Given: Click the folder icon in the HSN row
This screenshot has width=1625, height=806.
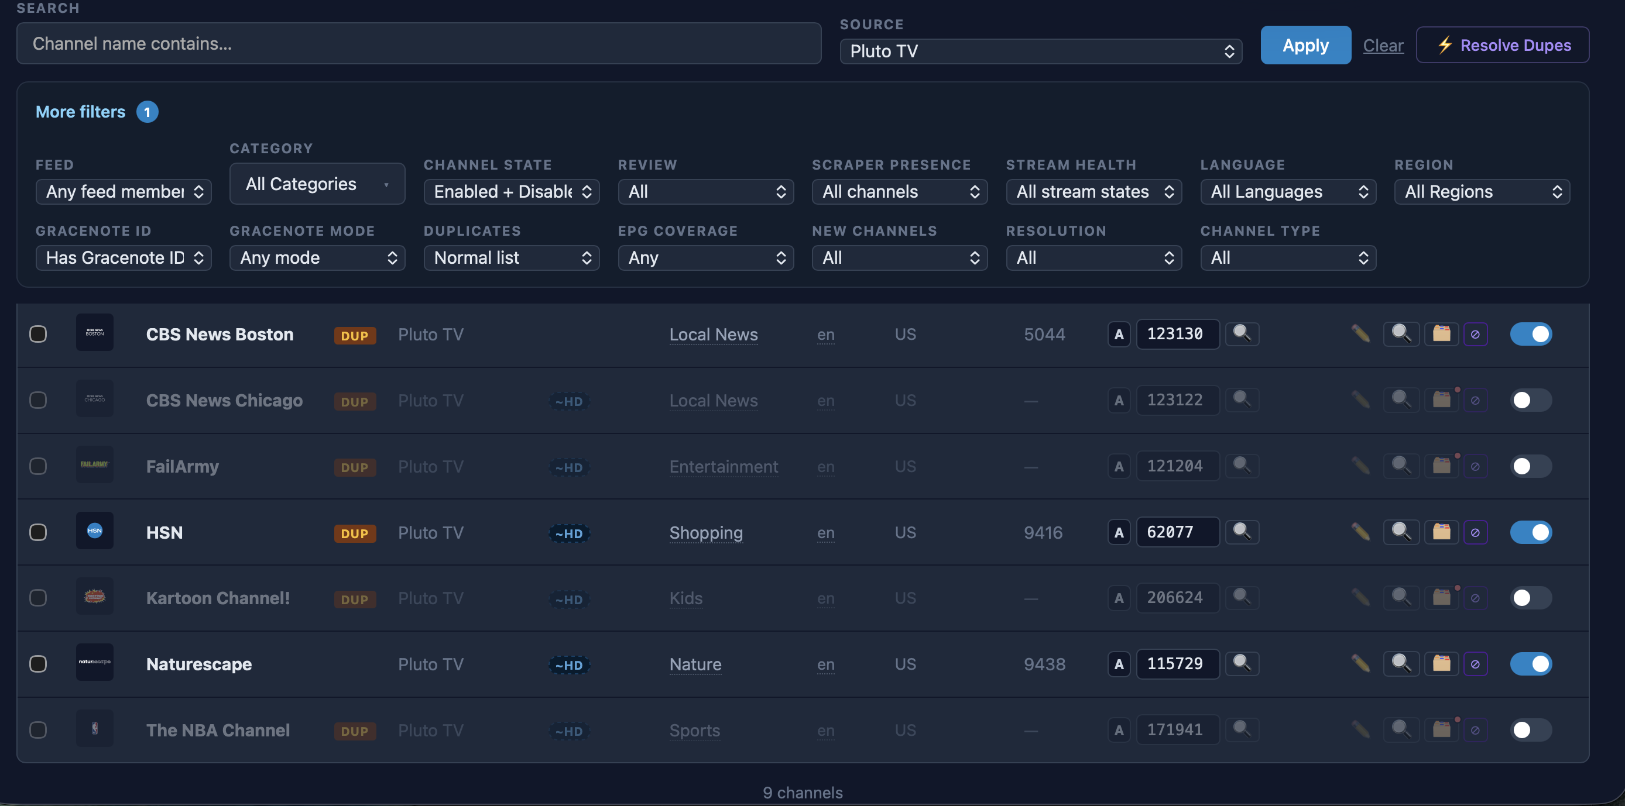Looking at the screenshot, I should (x=1441, y=532).
